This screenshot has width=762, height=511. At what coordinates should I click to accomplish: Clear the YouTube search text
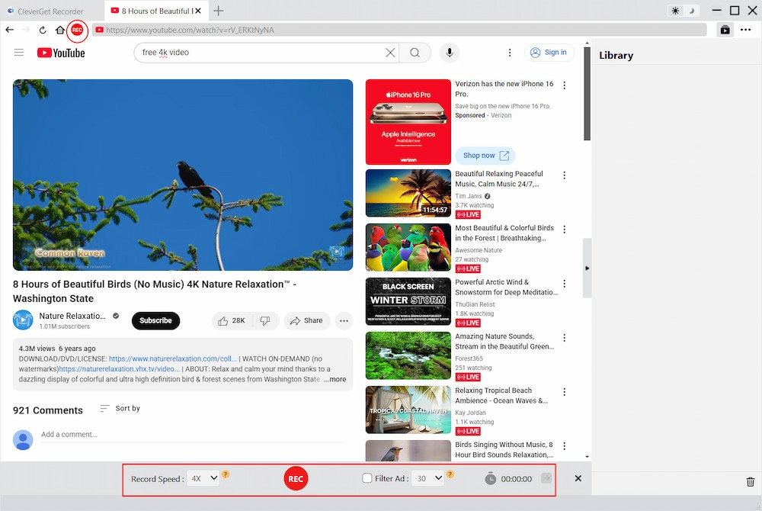(390, 53)
